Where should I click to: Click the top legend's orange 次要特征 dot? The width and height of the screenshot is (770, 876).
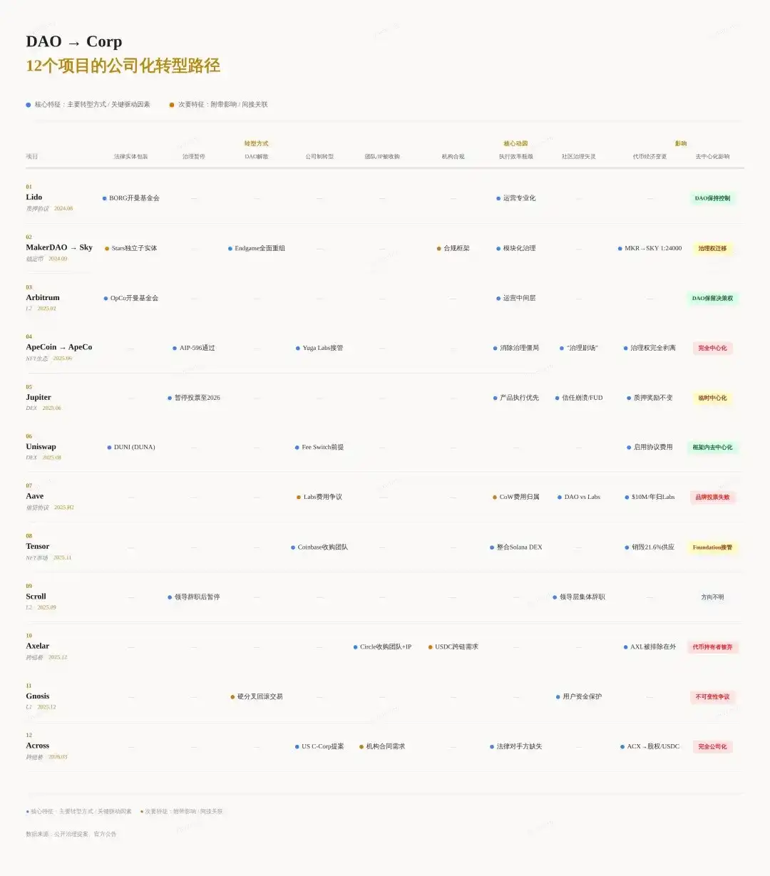[172, 105]
